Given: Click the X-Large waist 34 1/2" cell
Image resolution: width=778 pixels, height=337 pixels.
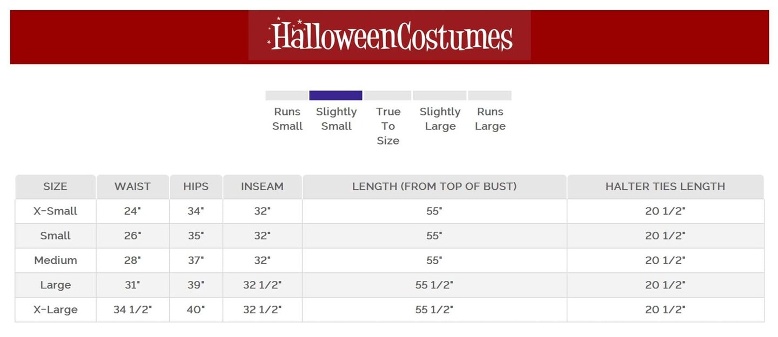Looking at the screenshot, I should (x=132, y=310).
